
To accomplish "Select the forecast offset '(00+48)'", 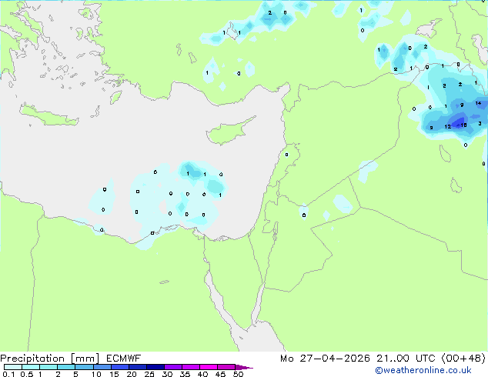I will point(463,359).
